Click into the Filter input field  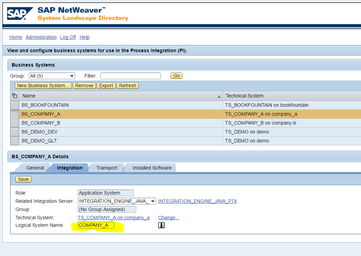pos(130,76)
